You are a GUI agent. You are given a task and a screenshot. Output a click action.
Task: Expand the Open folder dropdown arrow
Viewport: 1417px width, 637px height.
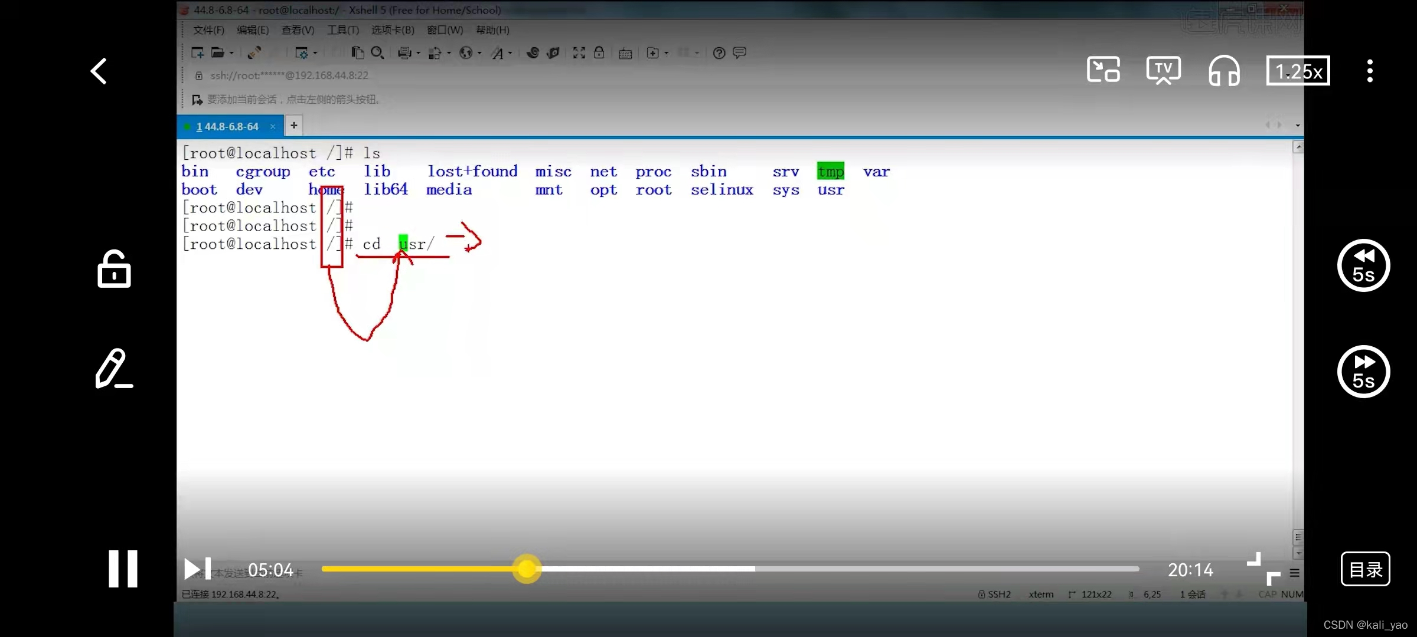point(231,53)
